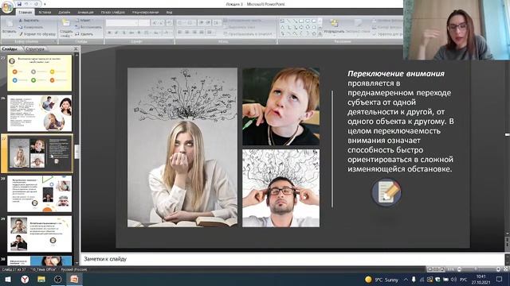Viewport: 510px width, 286px height.
Task: Switch to Slide Show (Показ слайдов) tab
Action: (x=113, y=13)
